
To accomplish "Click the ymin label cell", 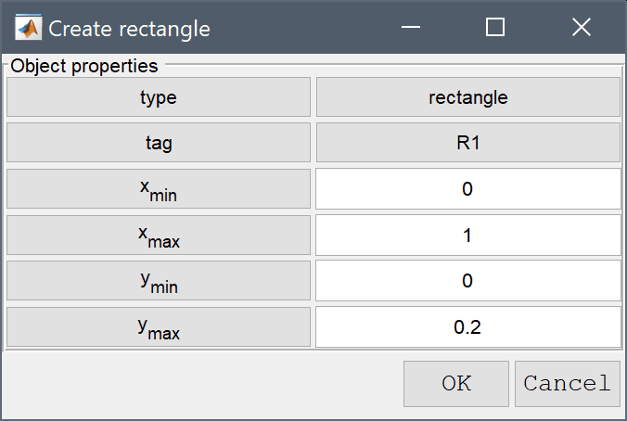I will pos(159,281).
